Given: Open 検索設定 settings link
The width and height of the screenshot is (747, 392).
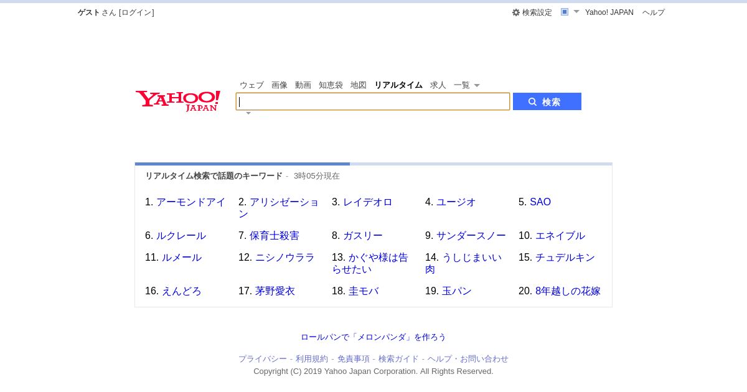Looking at the screenshot, I should click(537, 12).
